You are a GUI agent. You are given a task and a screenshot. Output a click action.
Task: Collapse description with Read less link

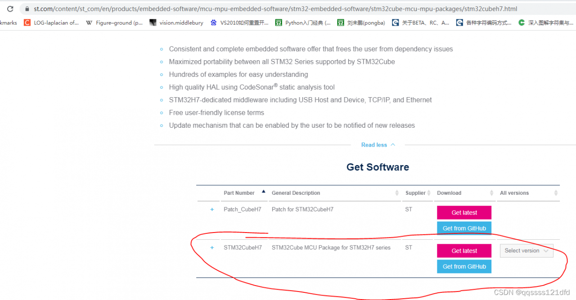378,145
